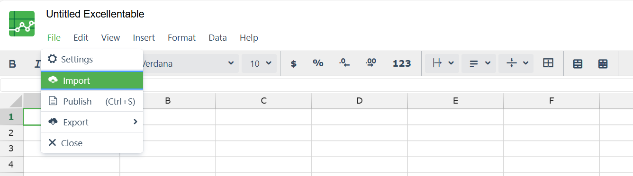Viewport: 633px width, 176px height.
Task: Expand the font size 10 dropdown
Action: (x=259, y=63)
